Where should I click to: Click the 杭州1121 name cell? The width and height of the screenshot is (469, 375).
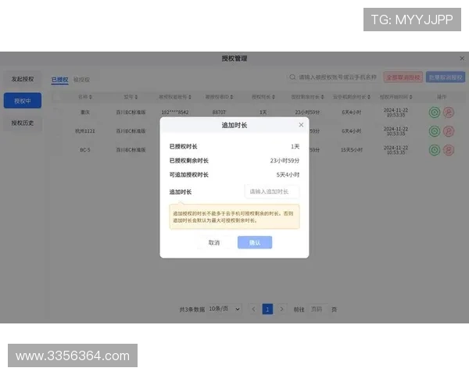pos(85,131)
